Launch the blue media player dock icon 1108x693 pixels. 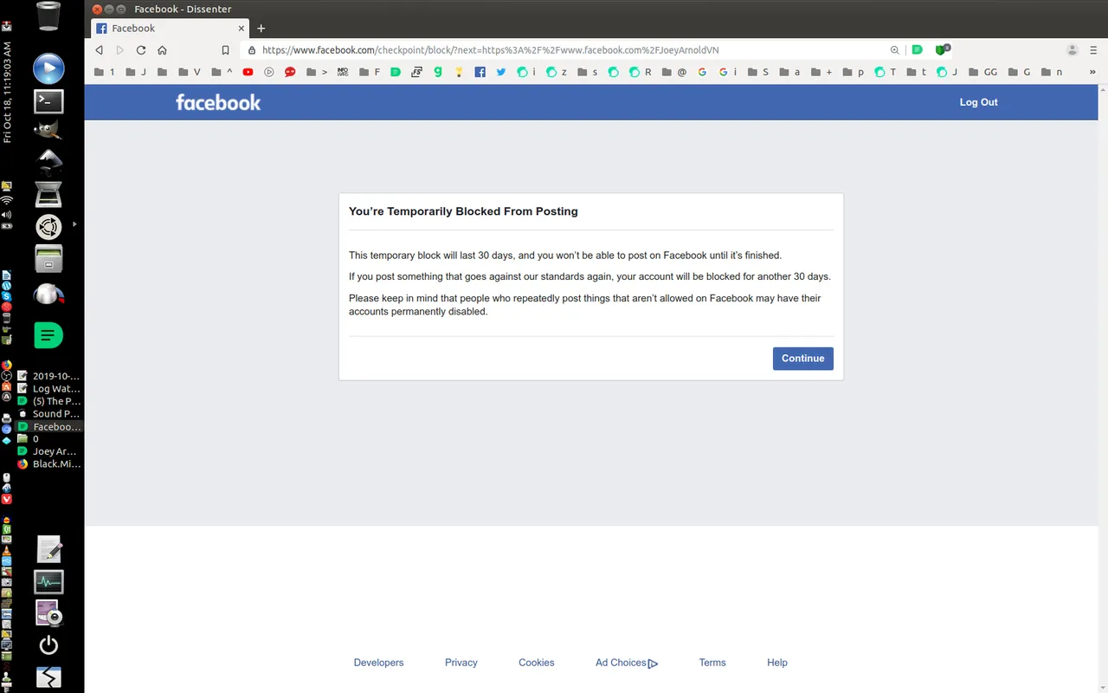click(x=48, y=68)
